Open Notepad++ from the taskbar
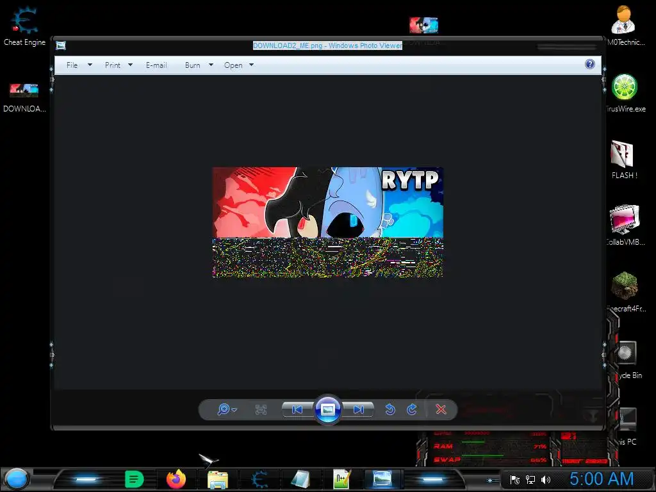 tap(341, 479)
